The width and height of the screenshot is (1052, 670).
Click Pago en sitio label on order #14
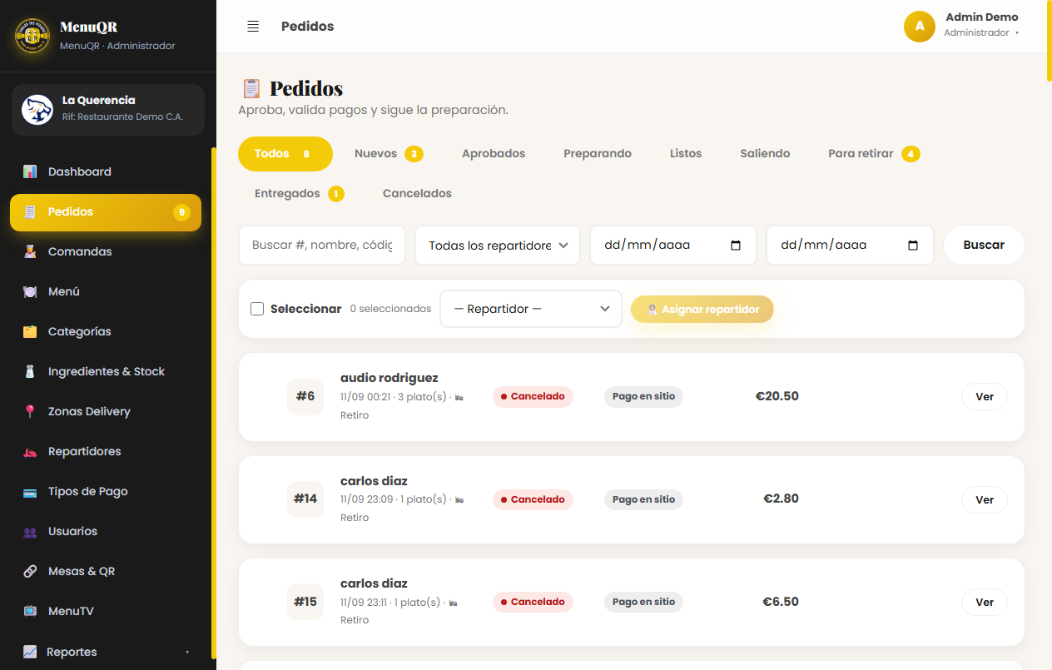643,499
